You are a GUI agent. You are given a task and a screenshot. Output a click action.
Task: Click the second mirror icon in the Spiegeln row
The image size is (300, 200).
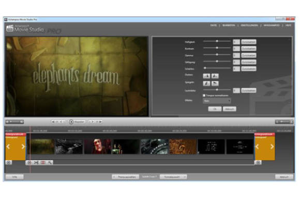(215, 84)
